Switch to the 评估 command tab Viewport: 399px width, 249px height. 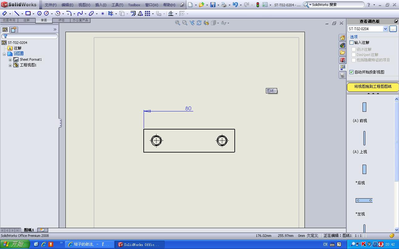[x=61, y=20]
